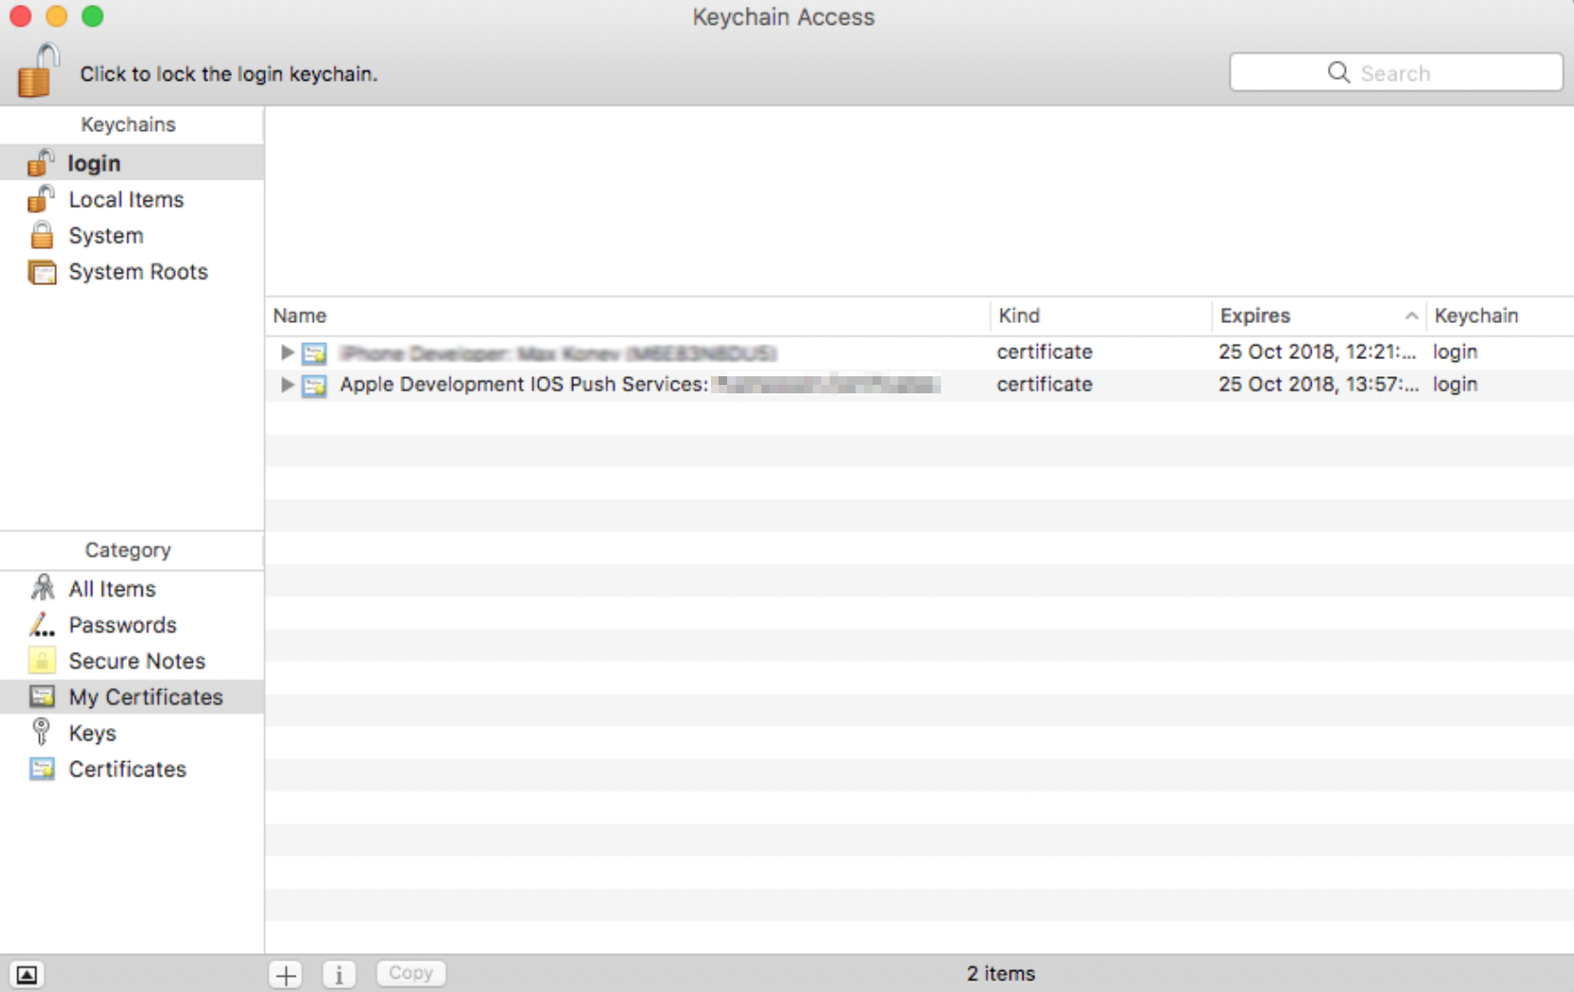1574x992 pixels.
Task: Select the login keychain in the sidebar
Action: tap(132, 162)
